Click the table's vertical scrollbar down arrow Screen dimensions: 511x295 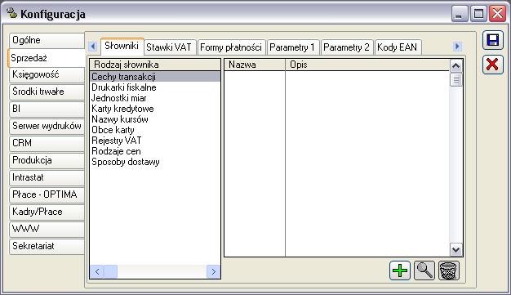456,250
